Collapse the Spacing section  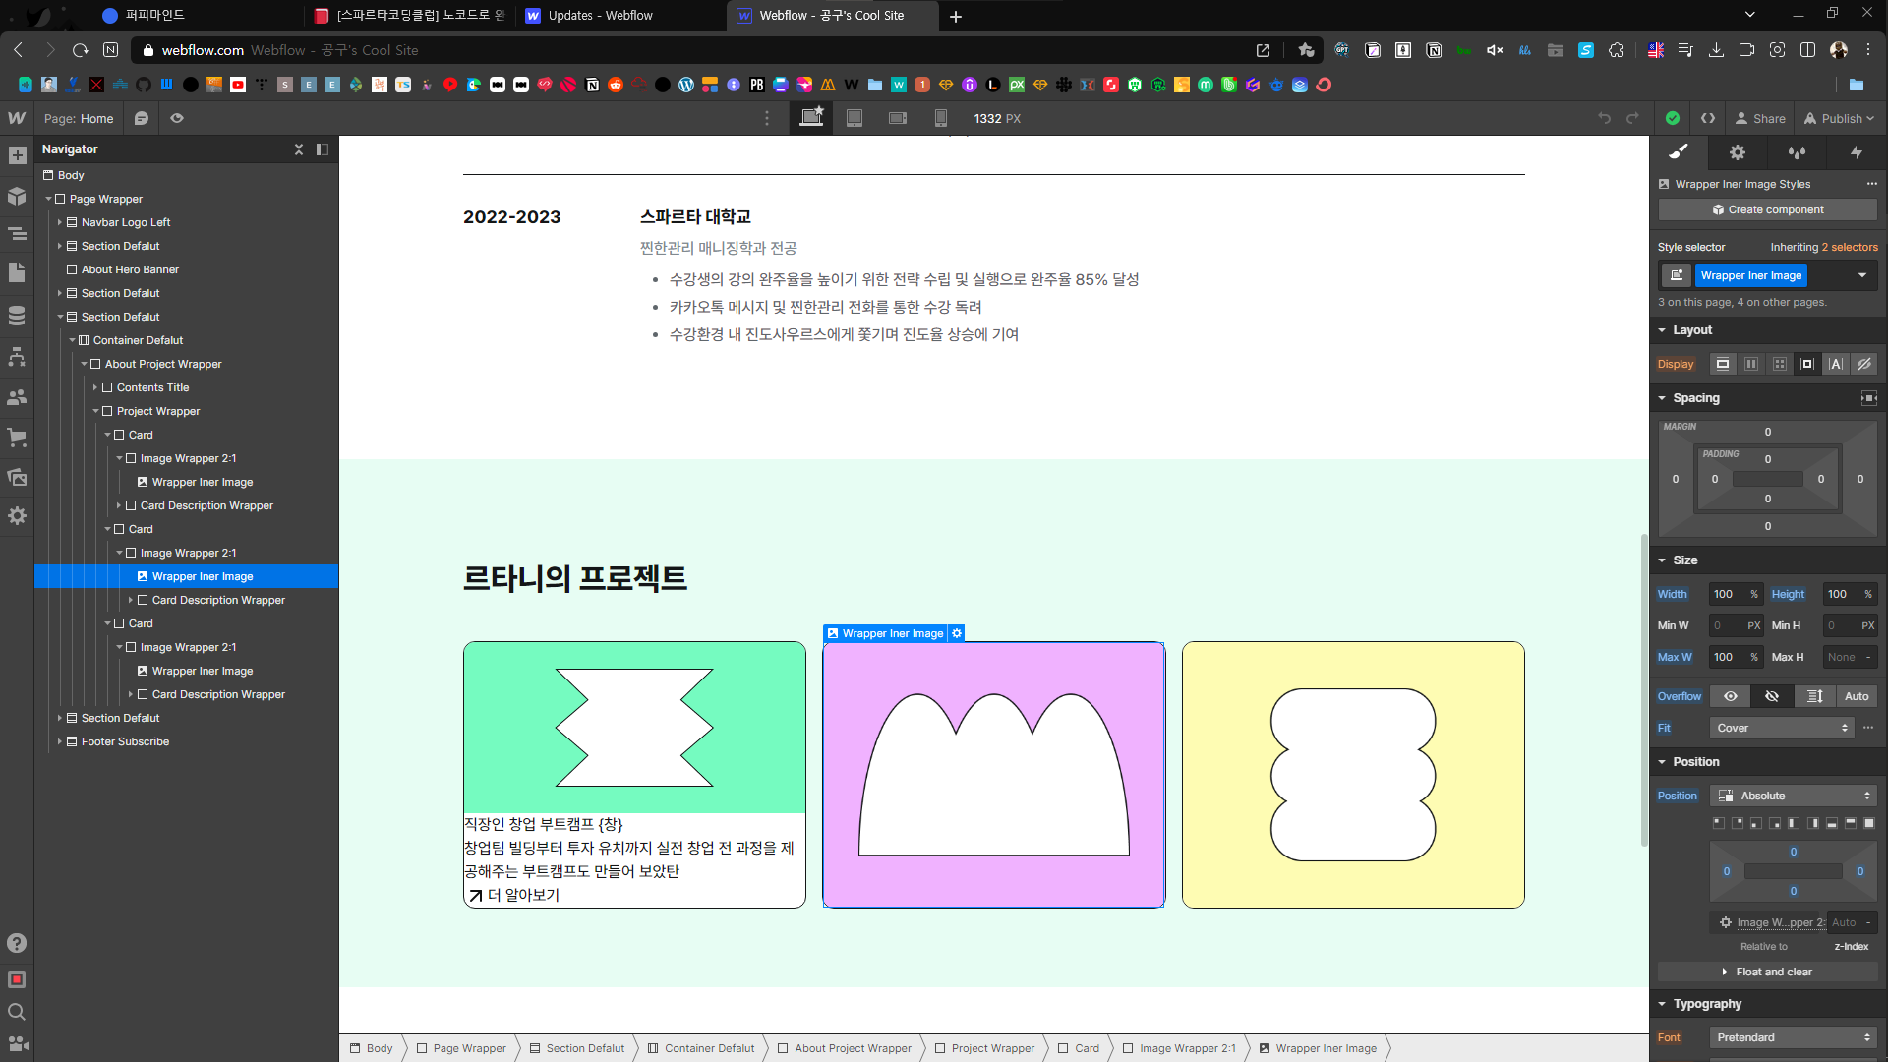coord(1662,398)
